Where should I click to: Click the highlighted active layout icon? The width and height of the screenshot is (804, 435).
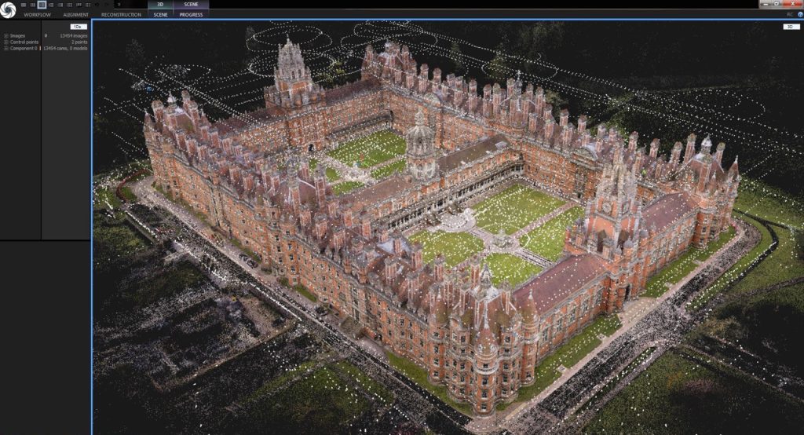(x=42, y=5)
